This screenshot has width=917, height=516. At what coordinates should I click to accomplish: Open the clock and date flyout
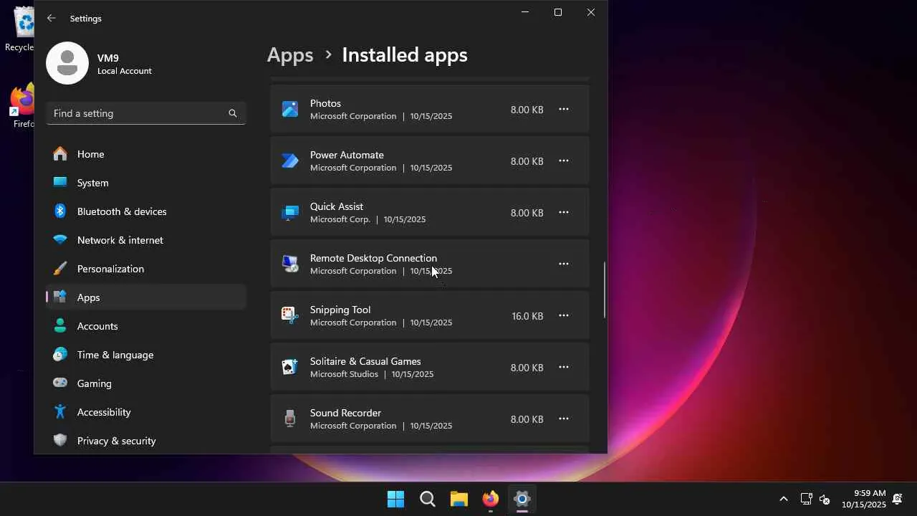coord(863,499)
